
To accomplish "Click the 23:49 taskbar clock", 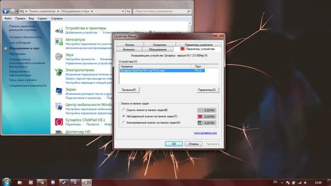I will point(318,183).
